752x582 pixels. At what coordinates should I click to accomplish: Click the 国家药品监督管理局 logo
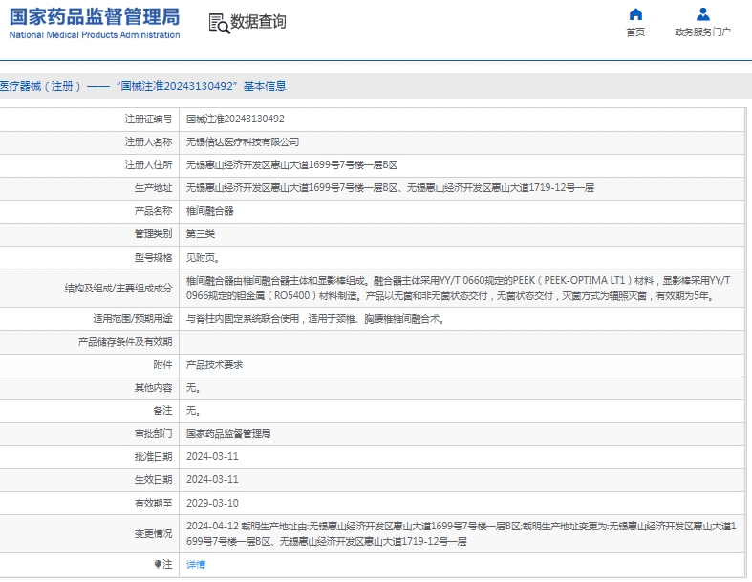tap(95, 23)
